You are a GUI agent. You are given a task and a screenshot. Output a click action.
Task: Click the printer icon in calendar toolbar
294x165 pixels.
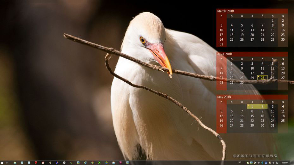242,156
